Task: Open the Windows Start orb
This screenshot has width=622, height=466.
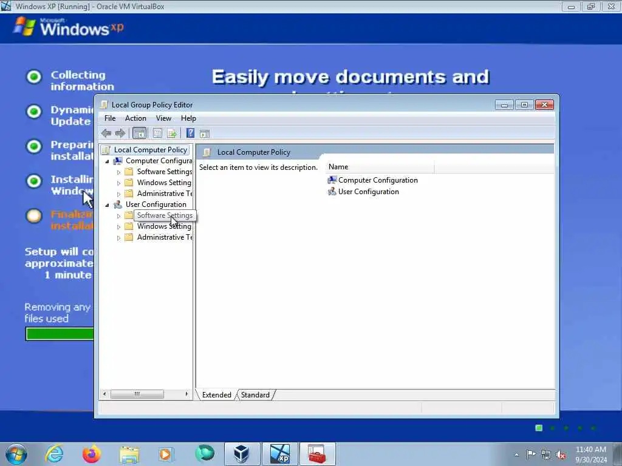Action: (16, 454)
